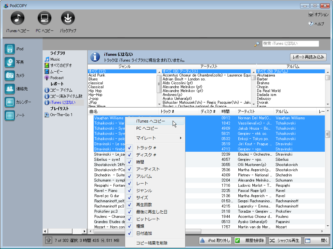The height and width of the screenshot is (249, 333).
Task: Click 開く button
Action: [317, 241]
